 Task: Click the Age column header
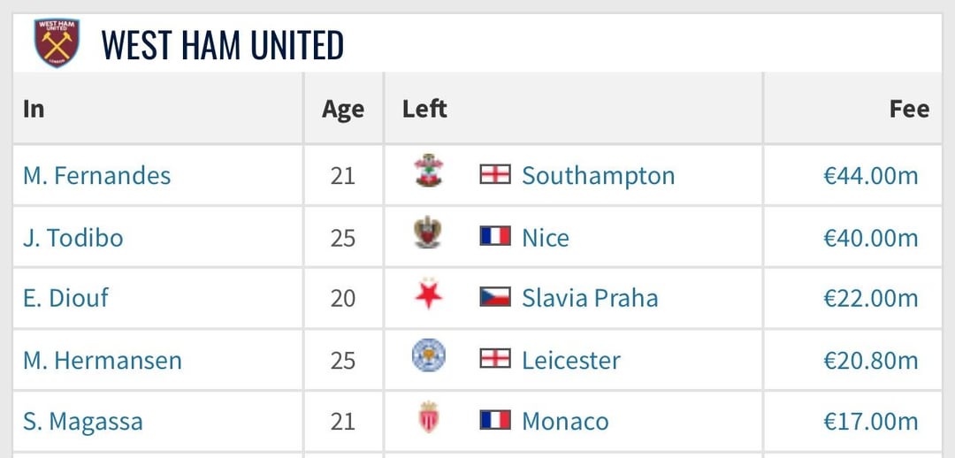click(343, 109)
